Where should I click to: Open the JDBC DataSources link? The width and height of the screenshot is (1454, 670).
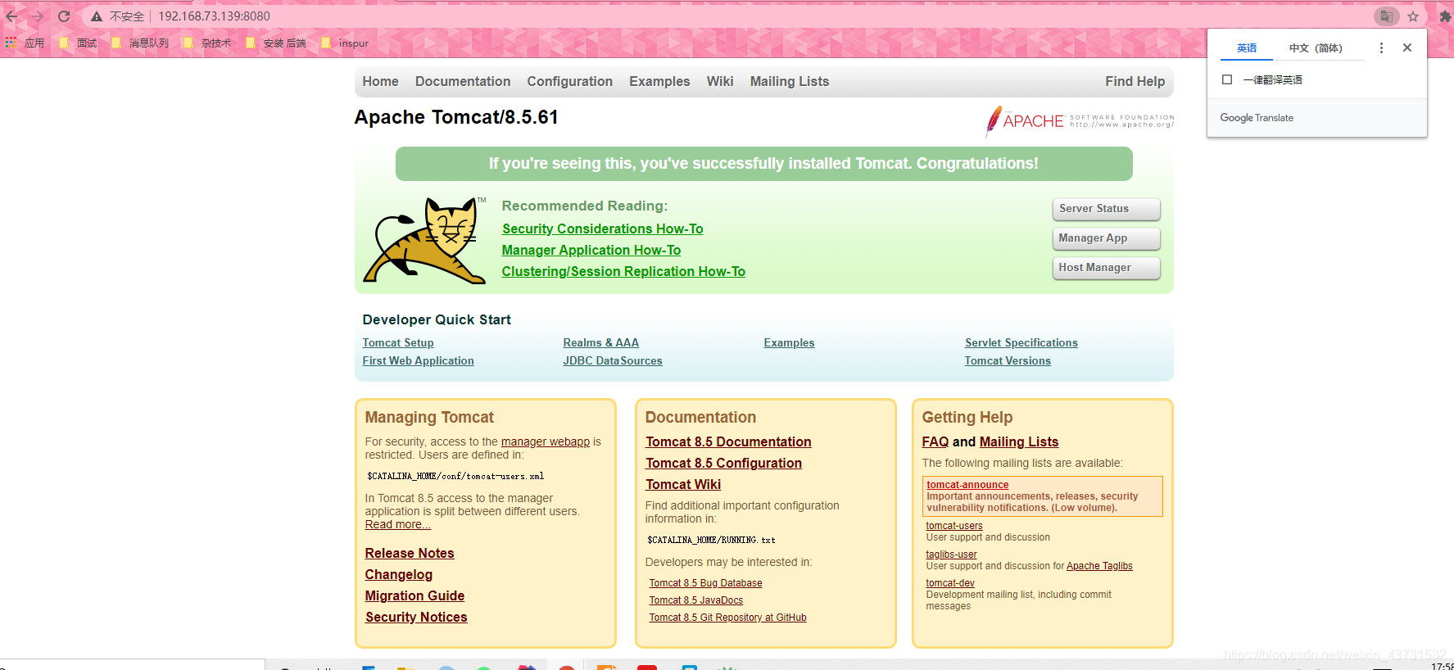click(613, 361)
